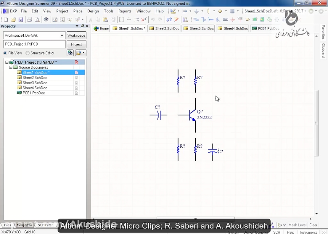Screen dimensions: 328x234
Task: Click the Place Sheet Symbol icon
Action: tap(255, 19)
